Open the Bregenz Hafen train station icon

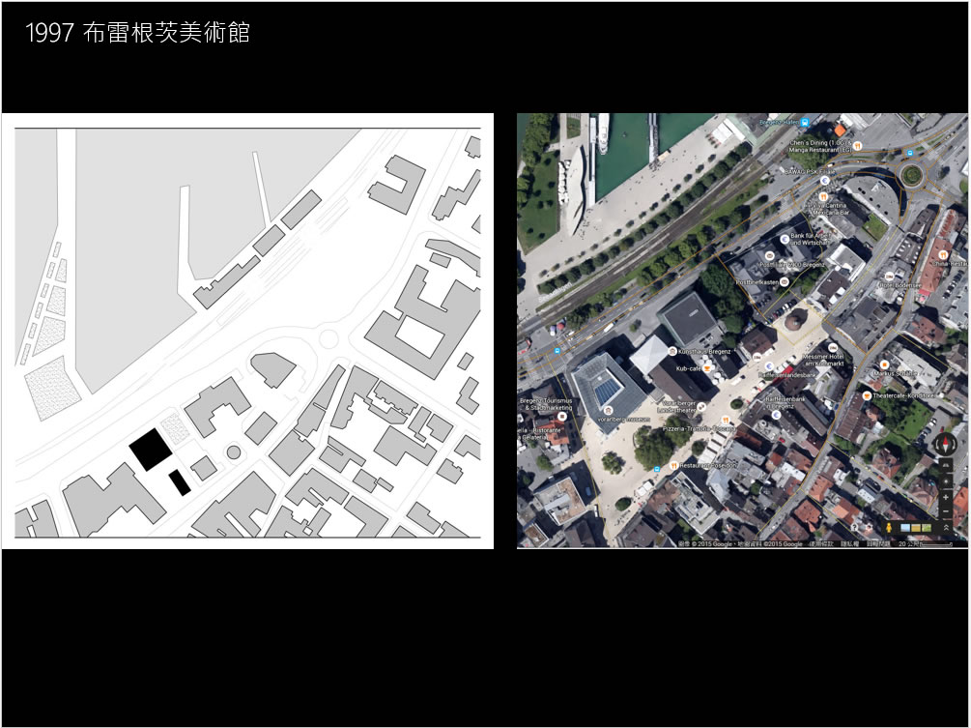point(804,122)
